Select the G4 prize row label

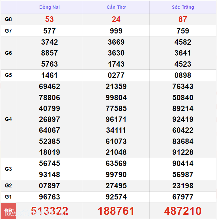(x=8, y=119)
